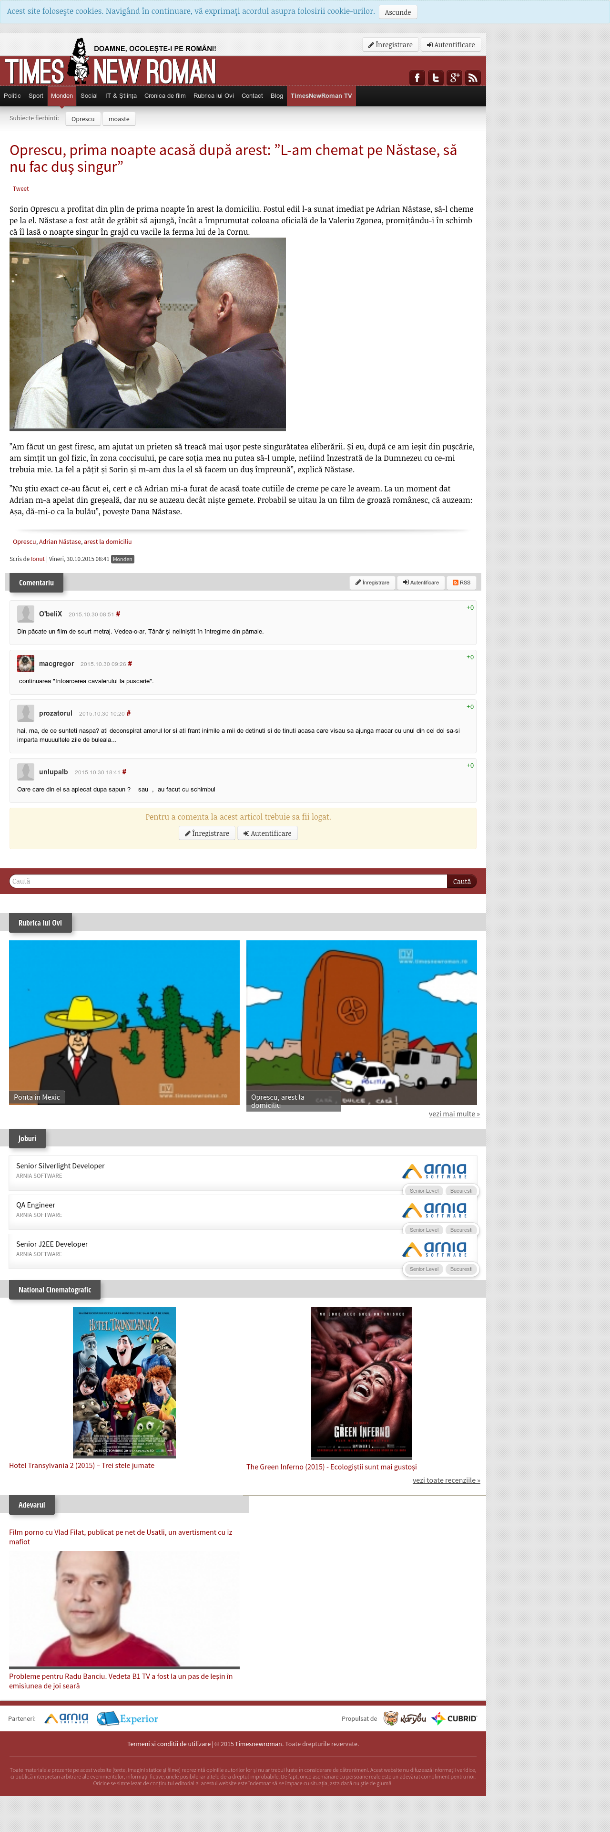Open the Adrian Năstase tag link
The height and width of the screenshot is (1832, 610).
tap(60, 542)
